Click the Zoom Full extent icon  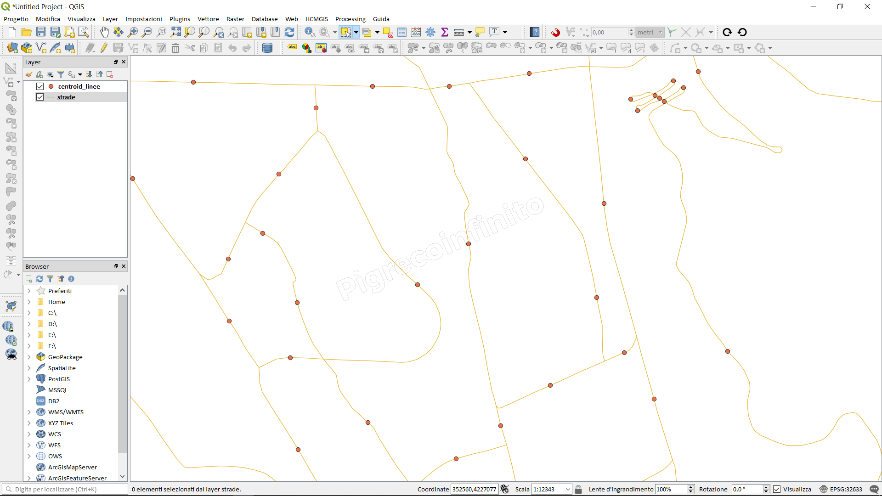(x=175, y=32)
